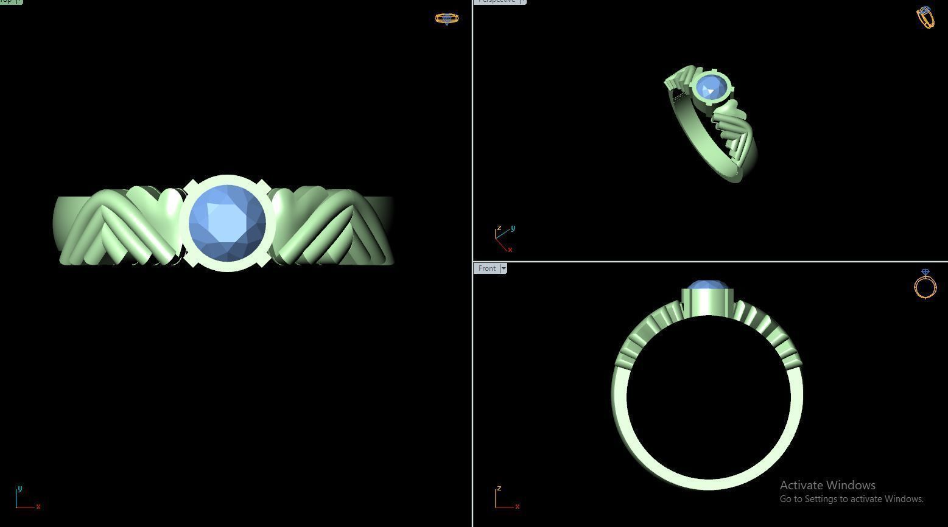Click the ring thumbnail icon in Top viewport corner
Screen dimensions: 948x527
pyautogui.click(x=447, y=19)
